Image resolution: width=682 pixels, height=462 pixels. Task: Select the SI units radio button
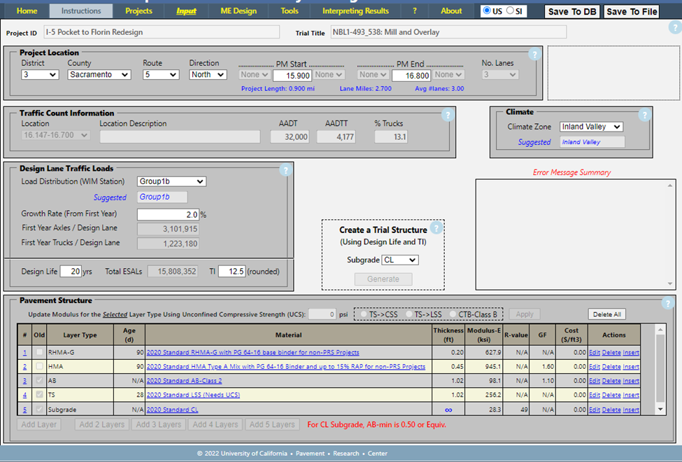click(x=510, y=11)
